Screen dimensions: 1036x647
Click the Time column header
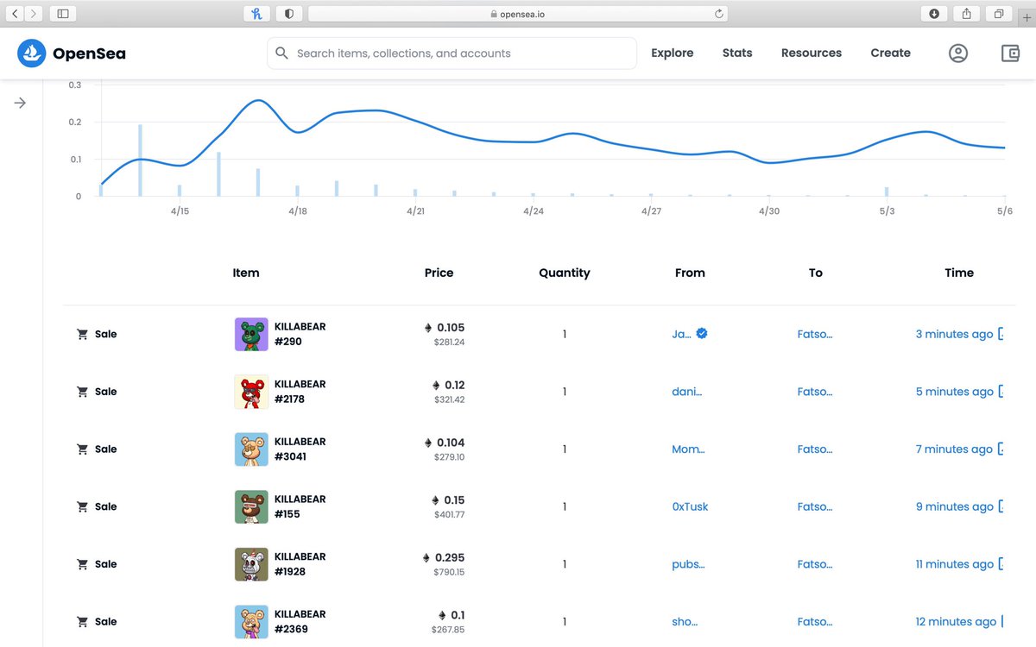959,273
